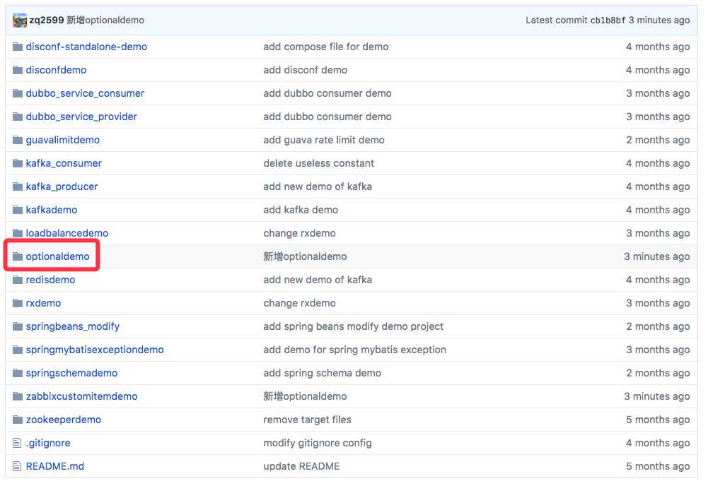The image size is (713, 481).
Task: Open commit 'remove target files'
Action: pyautogui.click(x=308, y=420)
